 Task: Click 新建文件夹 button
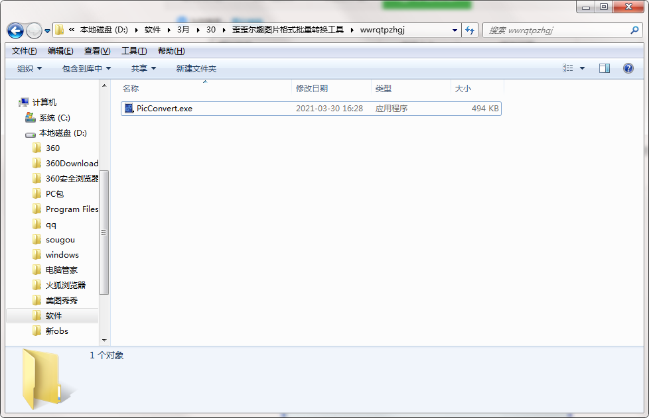click(196, 69)
